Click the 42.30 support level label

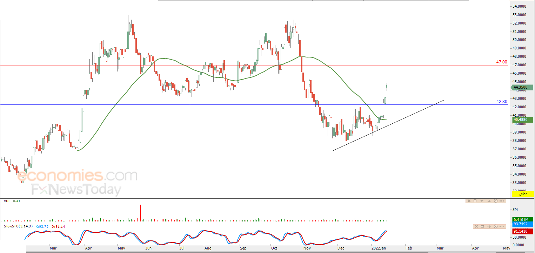pos(501,102)
